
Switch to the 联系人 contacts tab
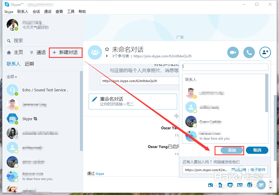point(14,64)
